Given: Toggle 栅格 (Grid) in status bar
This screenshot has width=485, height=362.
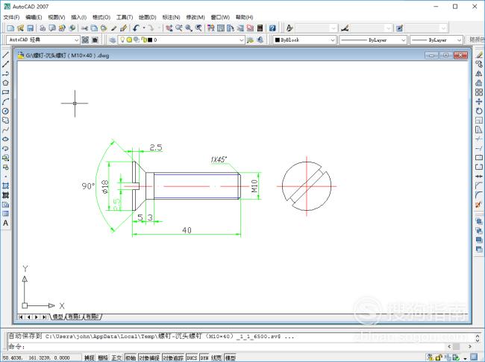Looking at the screenshot, I should [103, 358].
